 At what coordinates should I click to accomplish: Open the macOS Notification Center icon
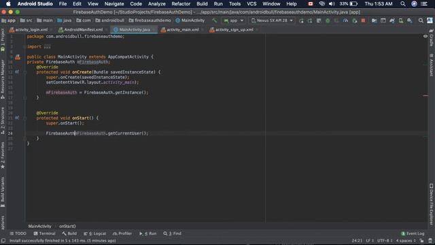424,4
